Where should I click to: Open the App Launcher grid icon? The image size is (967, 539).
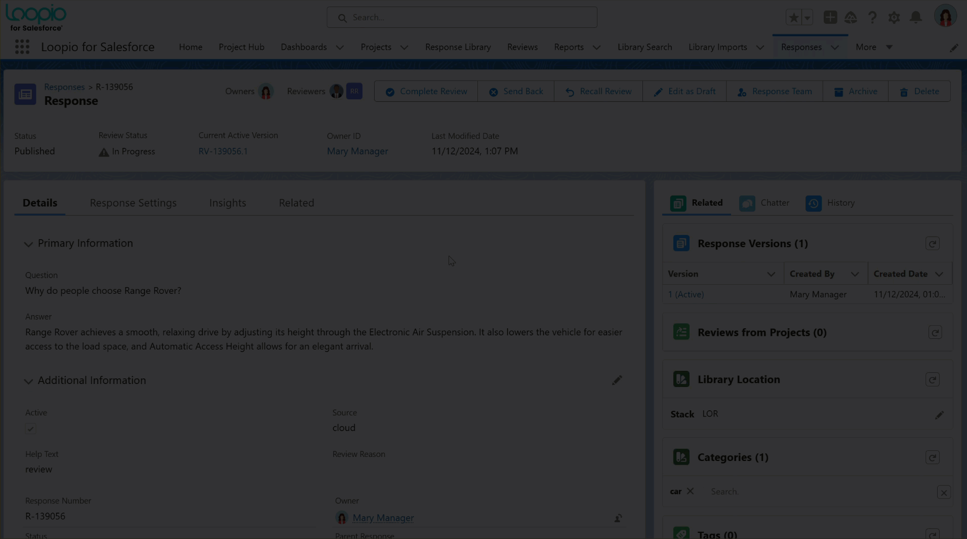(x=22, y=47)
